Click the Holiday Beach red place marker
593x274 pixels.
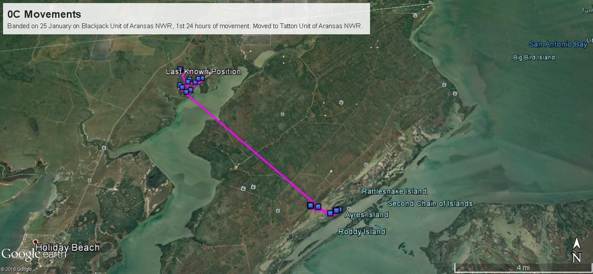coord(36,242)
